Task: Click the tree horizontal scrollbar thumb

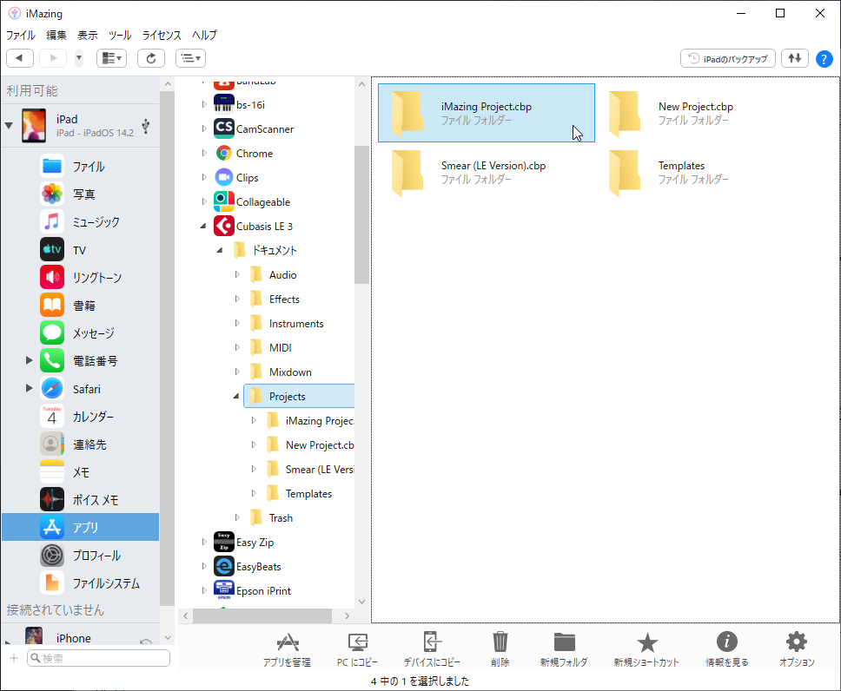Action: 262,616
